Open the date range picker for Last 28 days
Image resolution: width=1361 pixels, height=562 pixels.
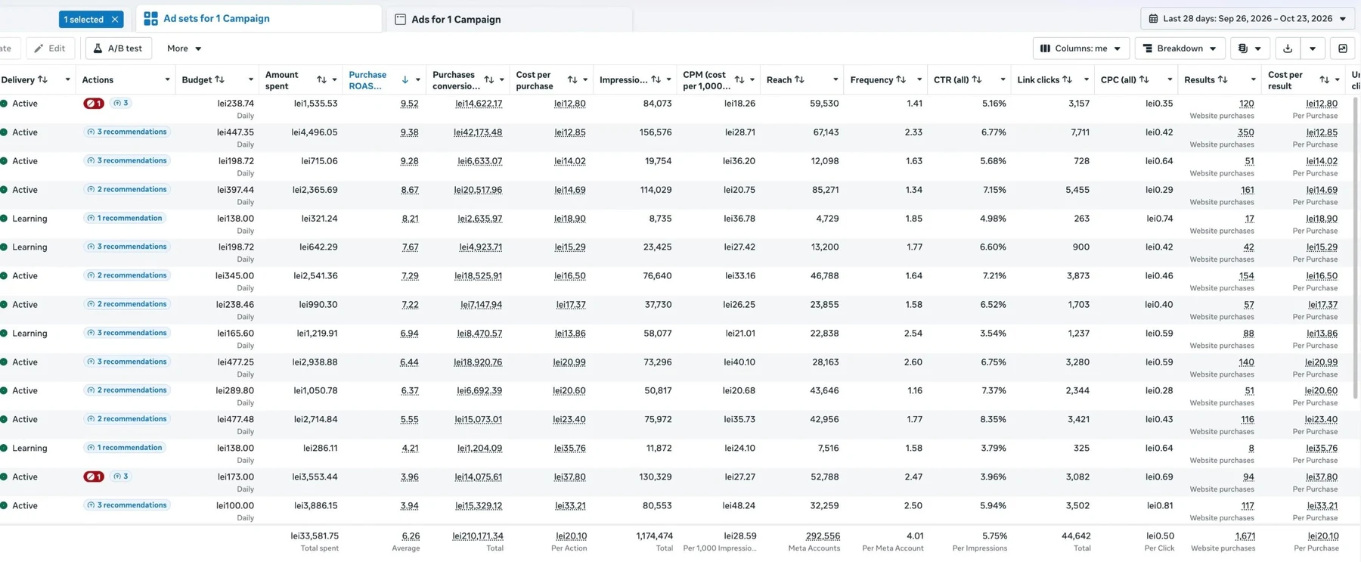point(1247,18)
